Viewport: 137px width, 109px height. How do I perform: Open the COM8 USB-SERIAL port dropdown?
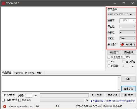(122, 14)
